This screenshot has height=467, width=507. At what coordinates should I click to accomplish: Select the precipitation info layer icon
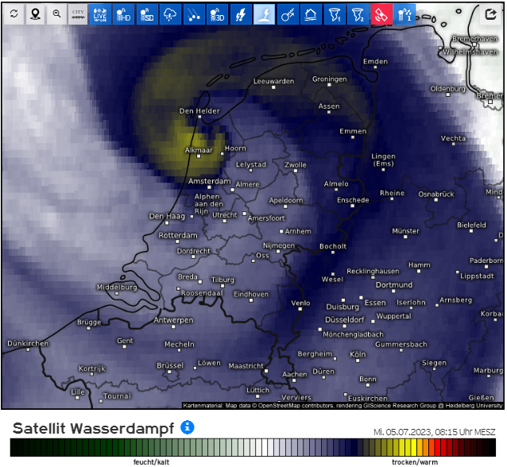[404, 14]
